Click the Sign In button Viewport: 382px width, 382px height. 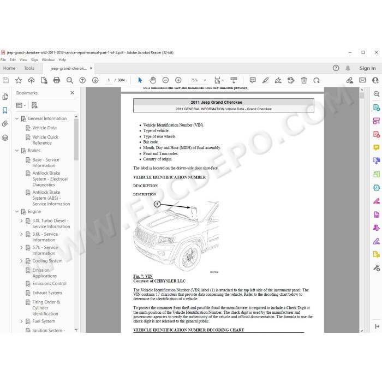(x=367, y=68)
